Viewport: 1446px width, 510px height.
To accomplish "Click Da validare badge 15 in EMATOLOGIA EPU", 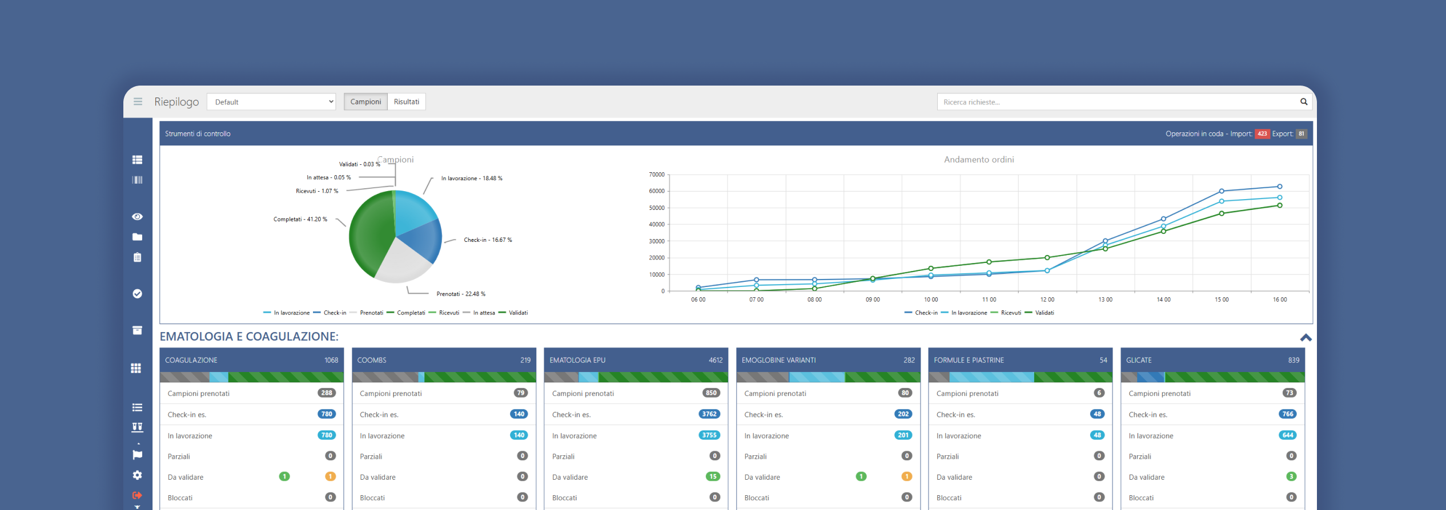I will (x=713, y=476).
